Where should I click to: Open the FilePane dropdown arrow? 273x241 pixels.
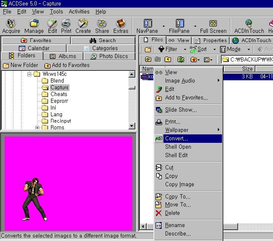195,26
